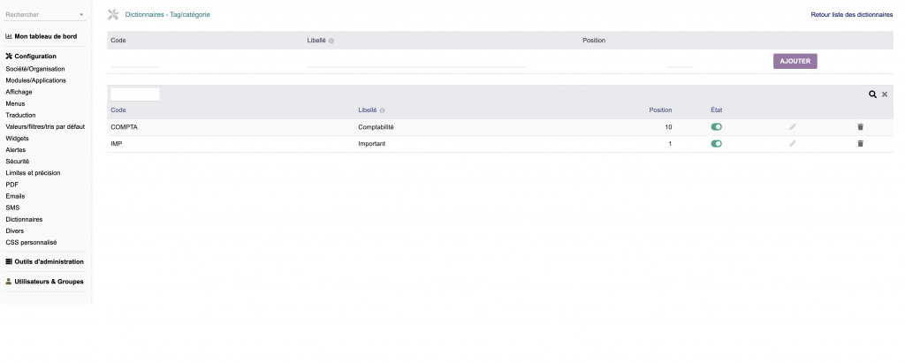
Task: Open the Traduction page
Action: [21, 116]
